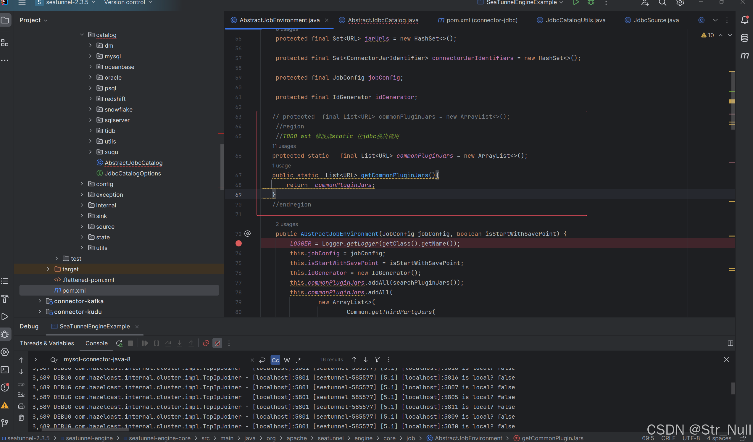The height and width of the screenshot is (442, 753).
Task: Open the Maven tool window
Action: click(x=744, y=55)
